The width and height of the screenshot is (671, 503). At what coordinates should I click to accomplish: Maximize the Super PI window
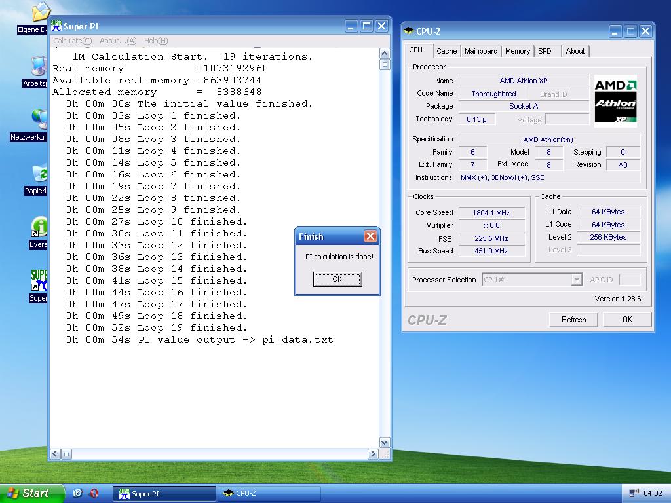click(366, 26)
